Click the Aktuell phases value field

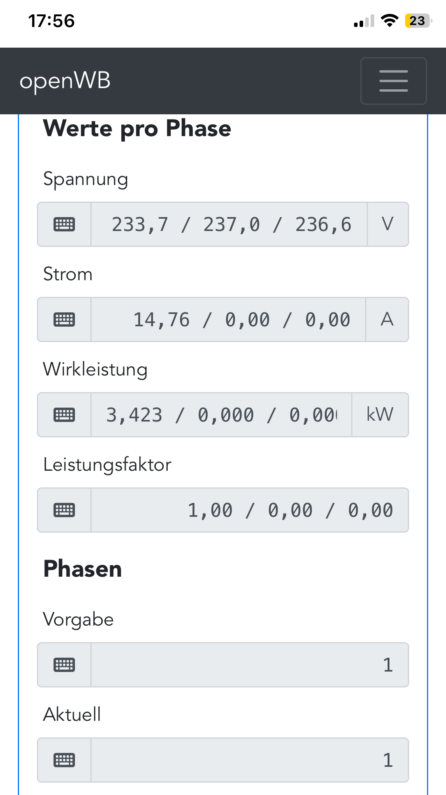tap(250, 760)
